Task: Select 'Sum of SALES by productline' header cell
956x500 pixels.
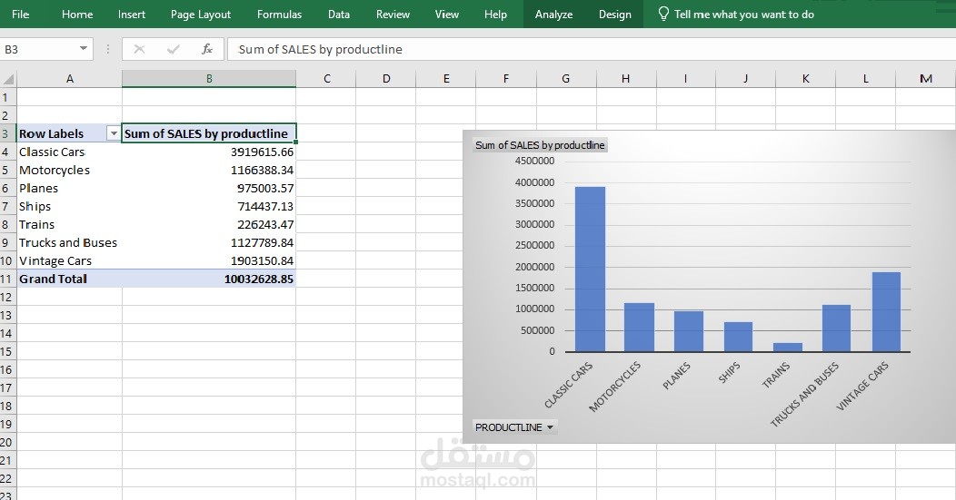Action: point(209,133)
